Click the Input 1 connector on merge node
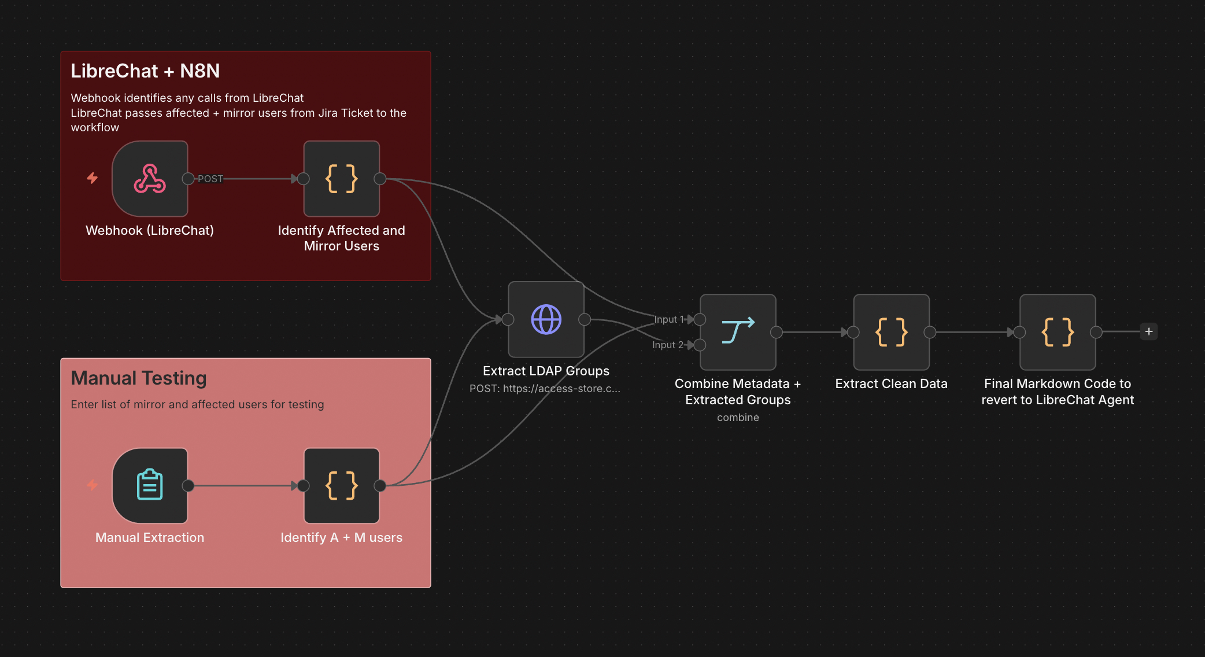The width and height of the screenshot is (1205, 657). (700, 319)
